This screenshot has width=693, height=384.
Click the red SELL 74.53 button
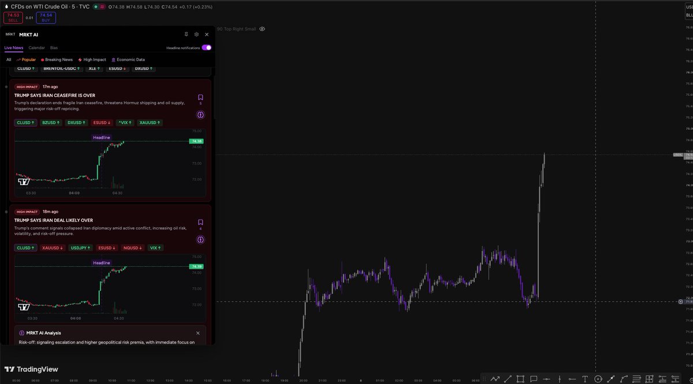[x=13, y=18]
